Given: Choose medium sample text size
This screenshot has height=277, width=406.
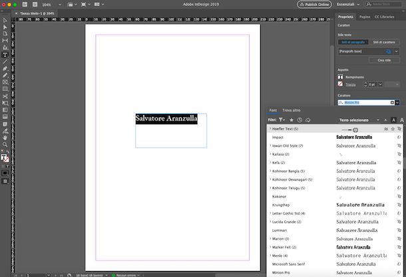Looking at the screenshot, I should click(x=393, y=120).
